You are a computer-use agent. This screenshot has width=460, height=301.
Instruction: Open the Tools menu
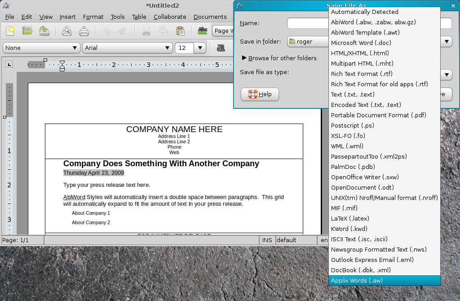(118, 17)
